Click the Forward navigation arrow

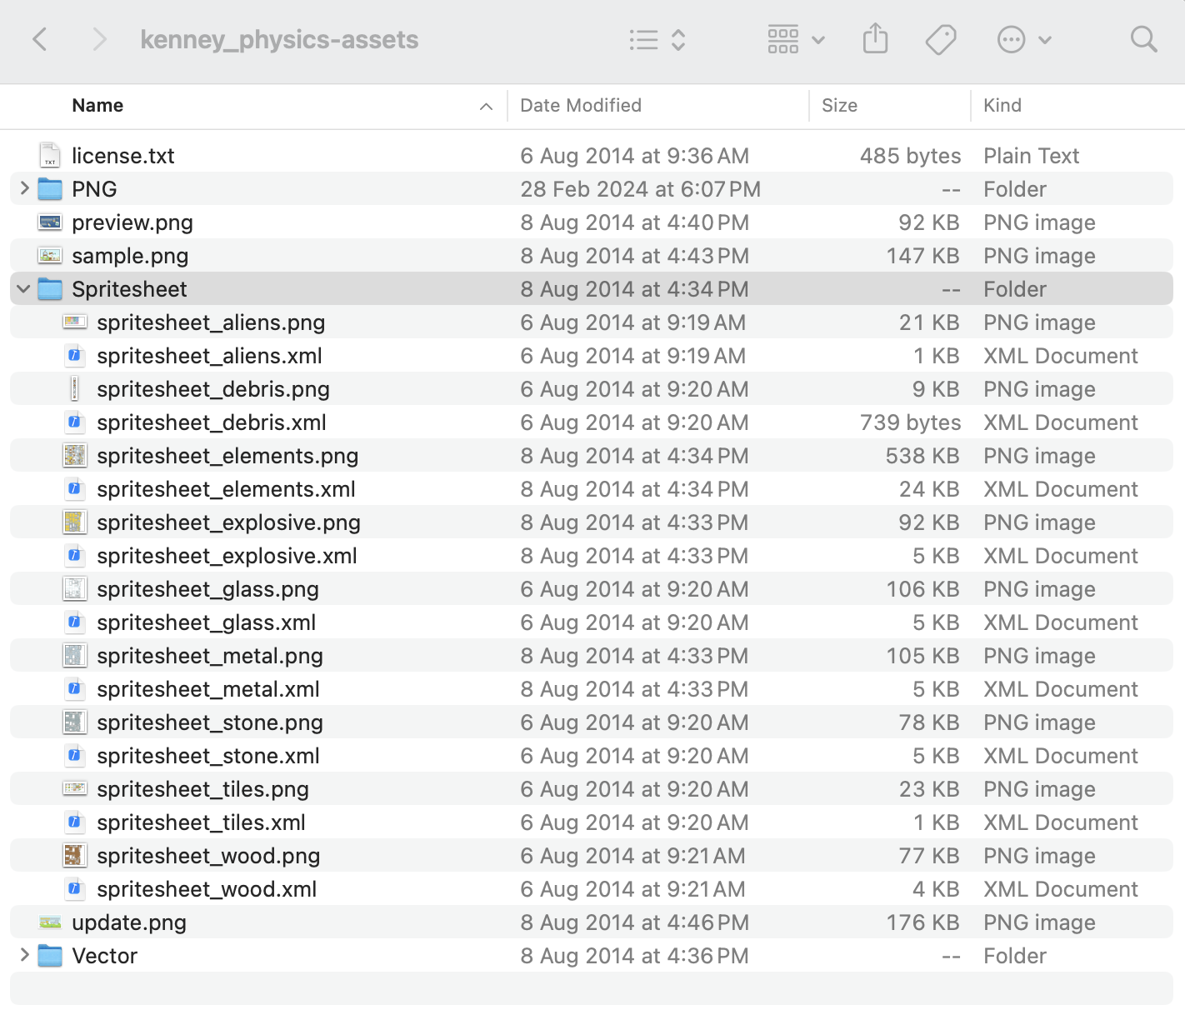click(99, 39)
